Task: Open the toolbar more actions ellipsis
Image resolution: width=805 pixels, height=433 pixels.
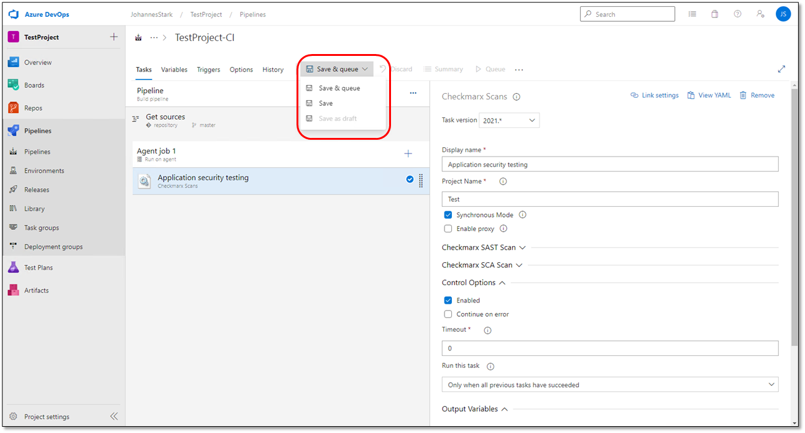Action: pyautogui.click(x=519, y=70)
